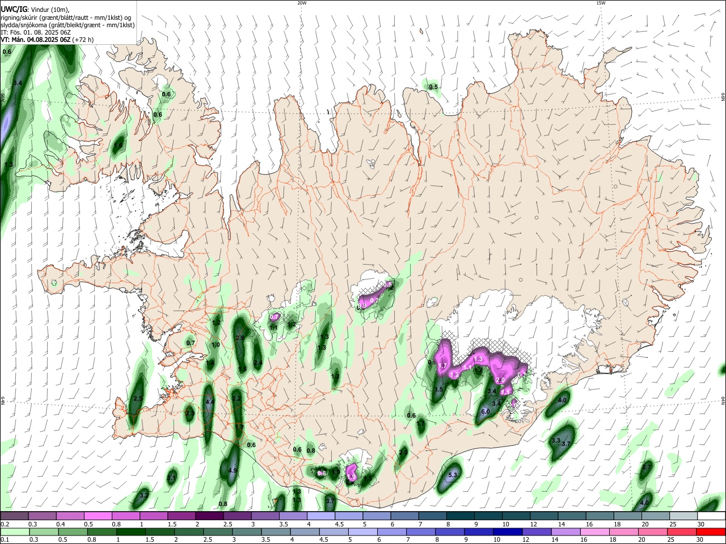Image resolution: width=726 pixels, height=544 pixels.
Task: Click the '4.9' precipitation value on the map
Action: [x=233, y=470]
